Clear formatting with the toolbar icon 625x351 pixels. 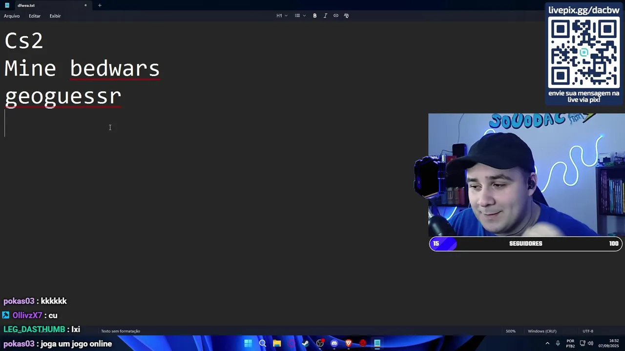point(346,16)
